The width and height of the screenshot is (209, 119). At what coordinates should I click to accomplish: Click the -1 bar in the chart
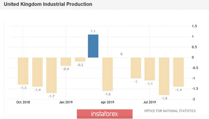[136, 68]
